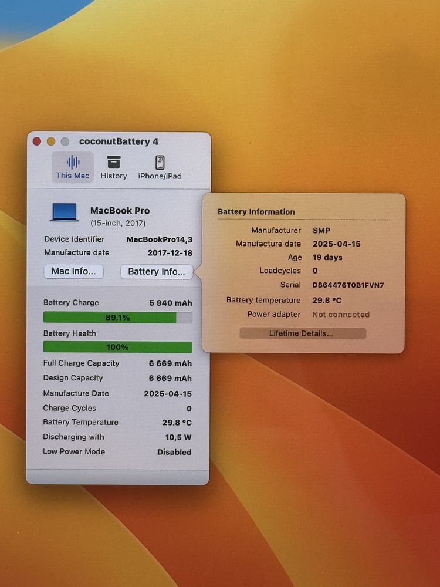Click the SMP manufacturer value
Image resolution: width=440 pixels, height=587 pixels.
pyautogui.click(x=321, y=231)
